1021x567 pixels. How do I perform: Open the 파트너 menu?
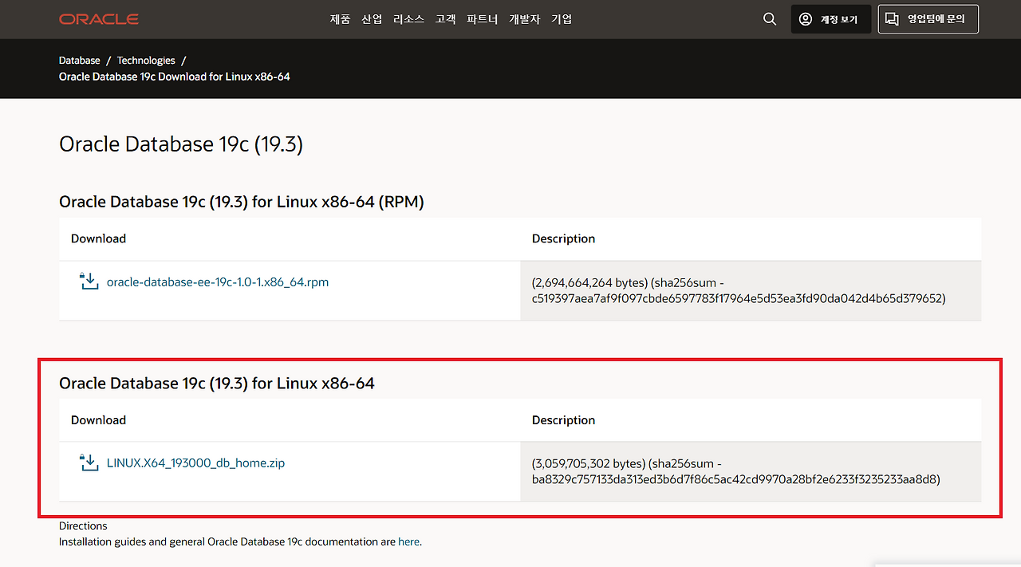pyautogui.click(x=482, y=18)
